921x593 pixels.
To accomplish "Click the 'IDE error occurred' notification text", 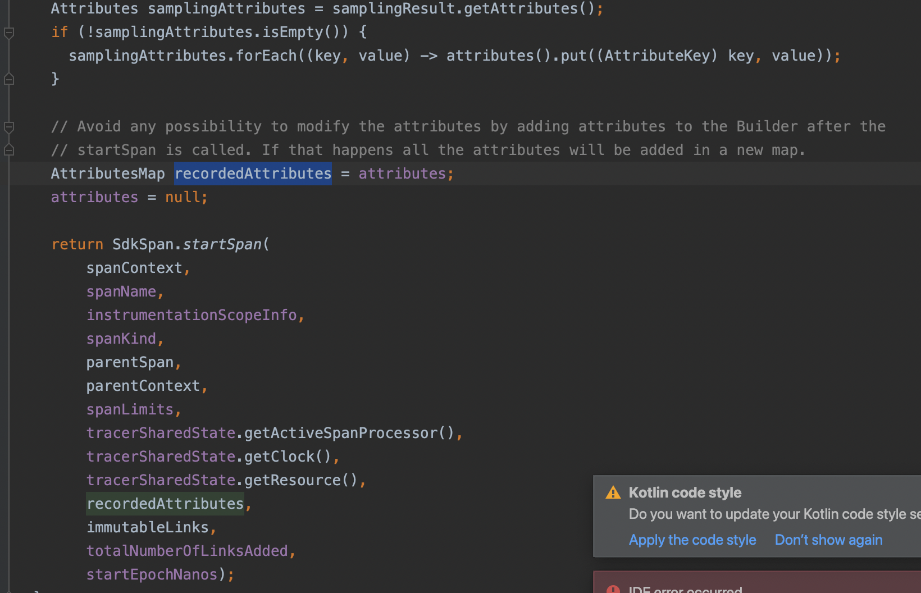I will 686,589.
